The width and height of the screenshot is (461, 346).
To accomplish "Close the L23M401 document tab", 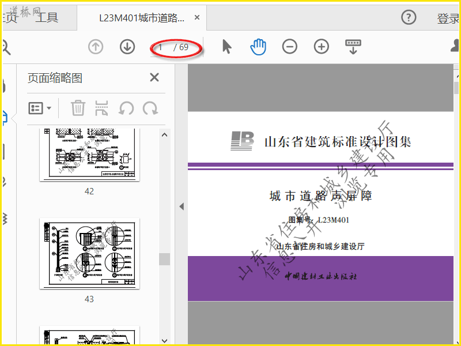I will pos(197,18).
